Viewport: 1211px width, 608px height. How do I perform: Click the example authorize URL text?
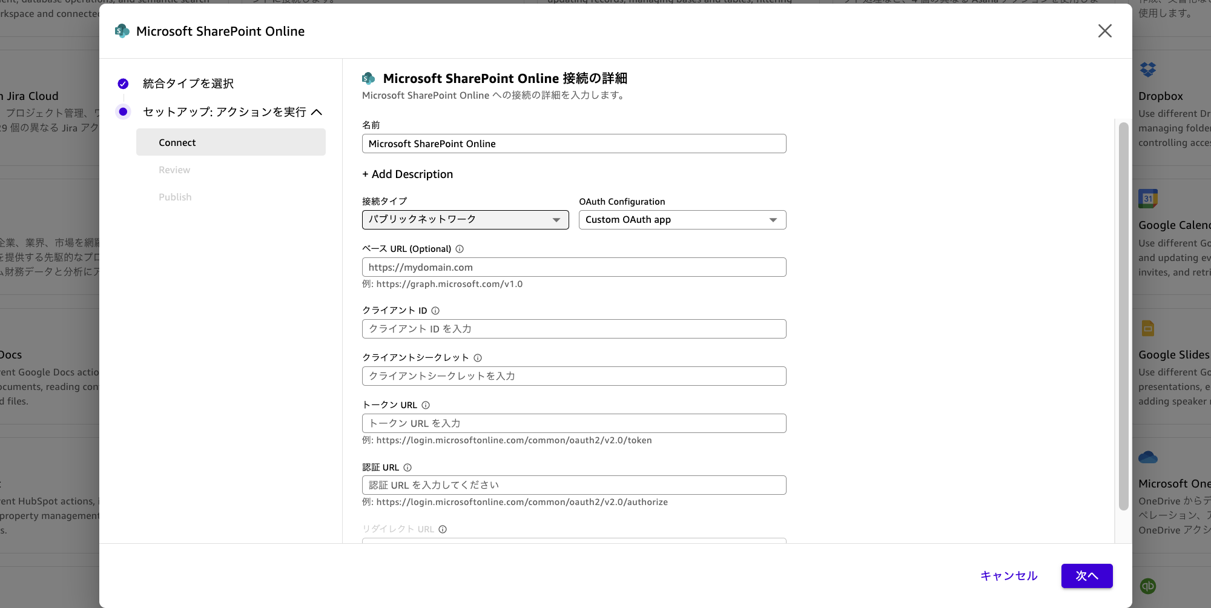pos(522,502)
